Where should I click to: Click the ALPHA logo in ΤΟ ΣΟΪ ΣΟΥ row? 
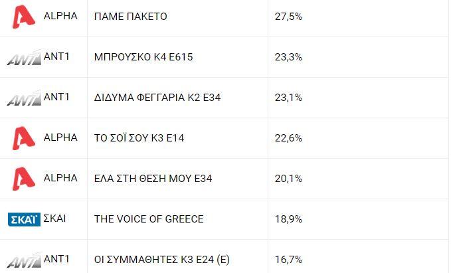point(23,138)
